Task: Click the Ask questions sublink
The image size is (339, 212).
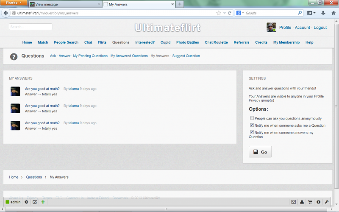Action: [x=53, y=56]
